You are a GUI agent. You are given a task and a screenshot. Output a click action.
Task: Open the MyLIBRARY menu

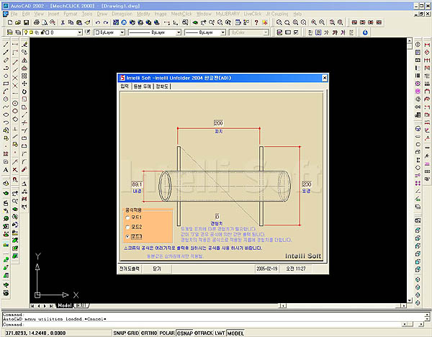[228, 14]
